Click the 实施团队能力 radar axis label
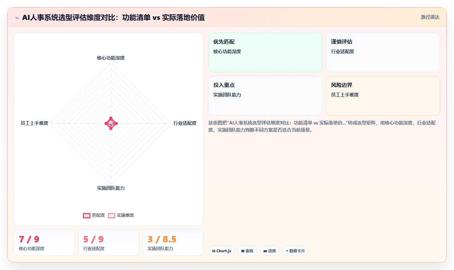Screen dimensions: 454x270 [x=111, y=188]
